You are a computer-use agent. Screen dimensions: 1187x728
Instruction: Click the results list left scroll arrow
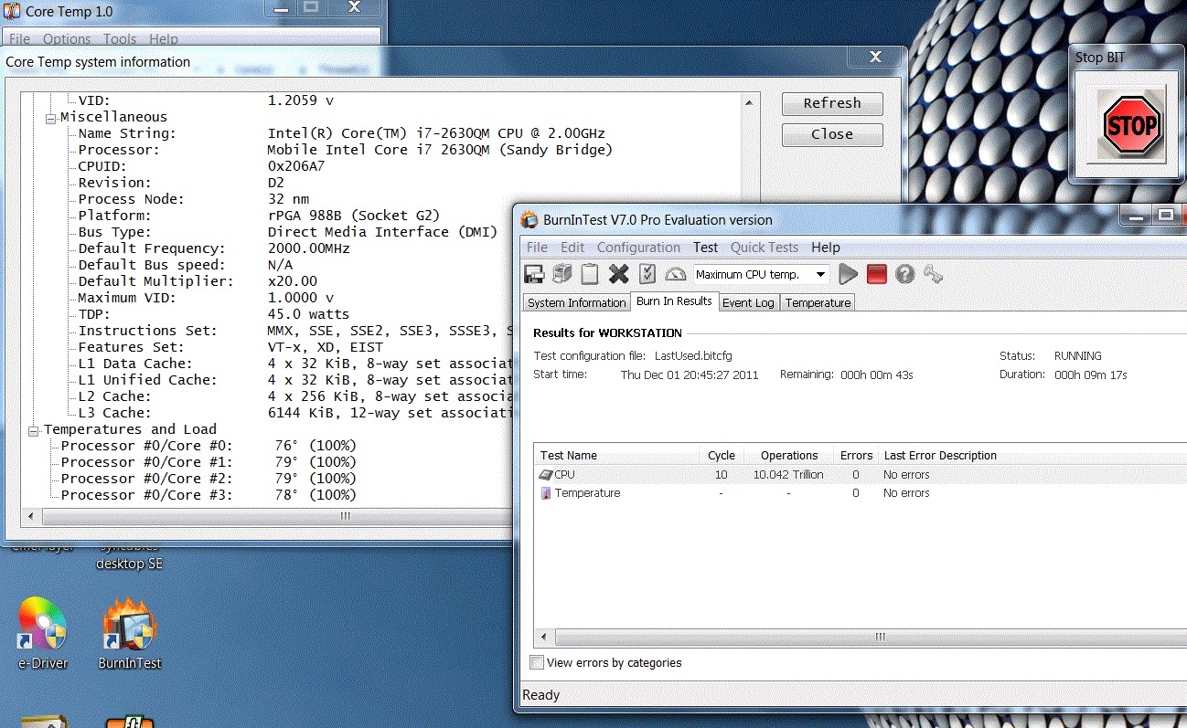pyautogui.click(x=544, y=637)
